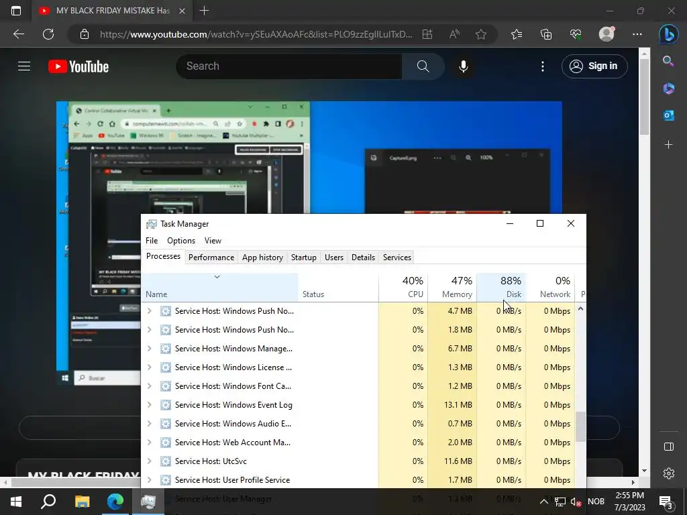Screen dimensions: 687x515
Task: Click the Task Manager taskbar icon
Action: point(148,502)
